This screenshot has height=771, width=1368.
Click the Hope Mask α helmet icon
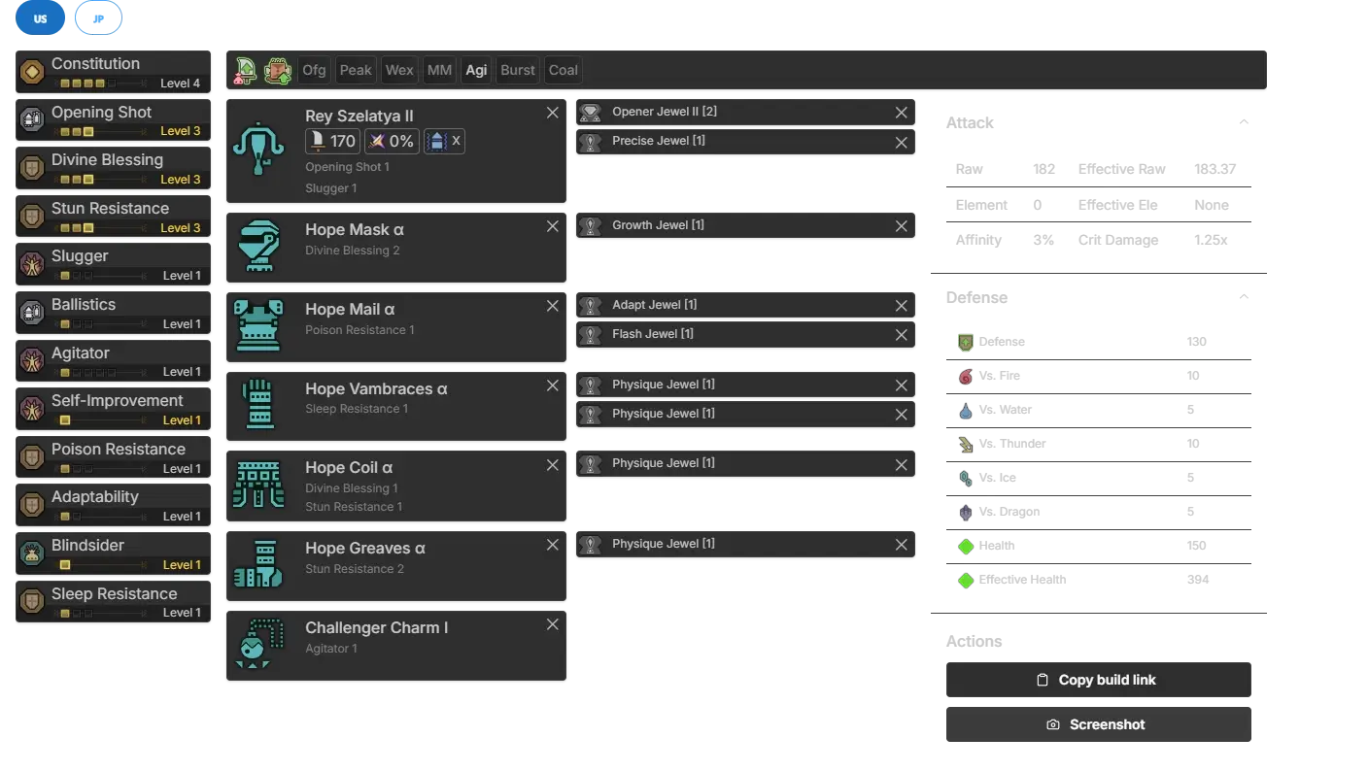point(258,248)
